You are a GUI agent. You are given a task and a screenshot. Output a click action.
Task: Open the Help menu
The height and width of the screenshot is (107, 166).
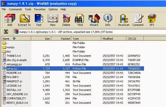[x=63, y=9]
